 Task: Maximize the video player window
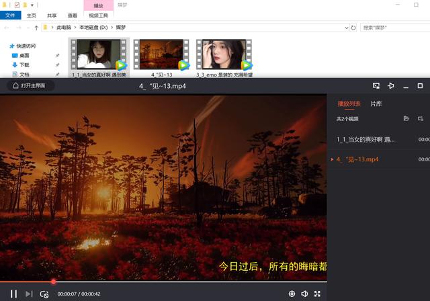[x=420, y=86]
